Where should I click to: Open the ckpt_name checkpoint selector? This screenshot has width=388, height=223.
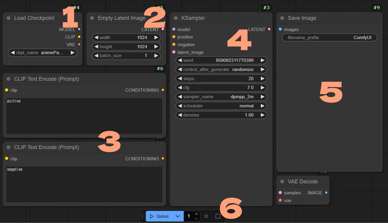click(x=43, y=53)
